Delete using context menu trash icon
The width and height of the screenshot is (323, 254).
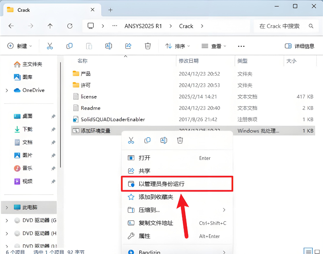coord(180,141)
